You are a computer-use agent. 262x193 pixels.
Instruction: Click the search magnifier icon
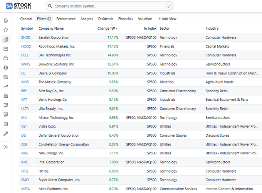point(50,6)
